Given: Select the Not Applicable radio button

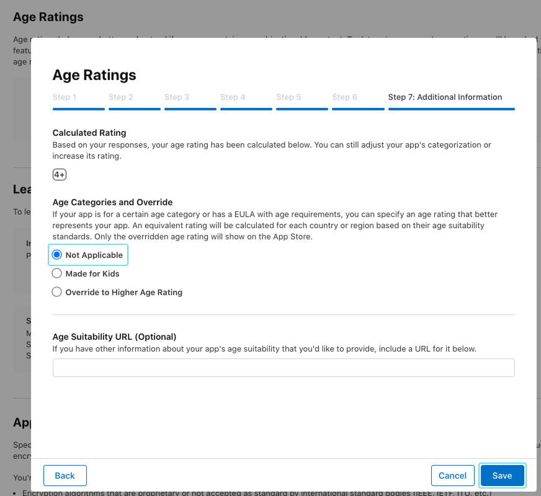Looking at the screenshot, I should click(x=56, y=255).
